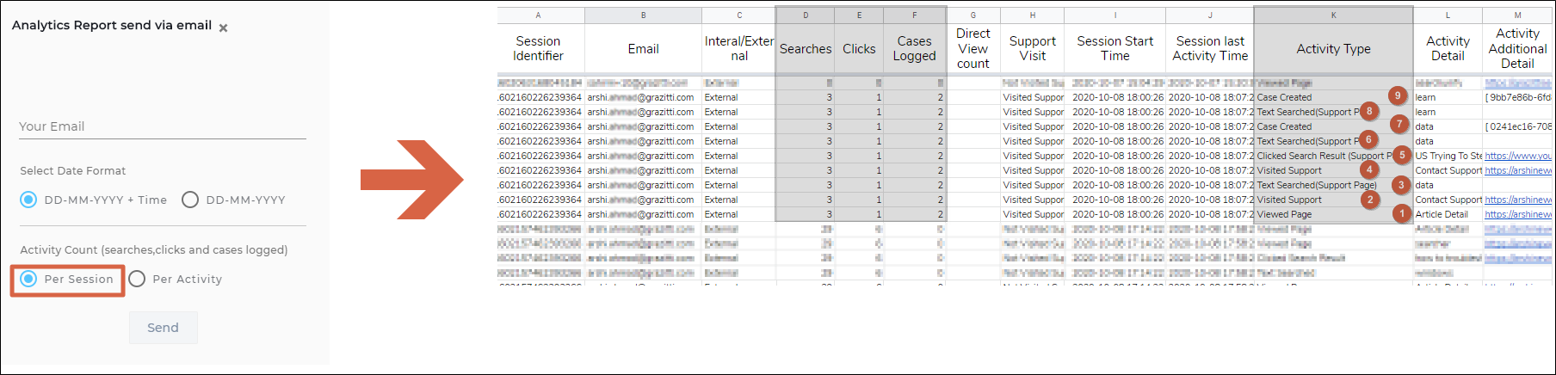Focus the Your Email input field
The width and height of the screenshot is (1556, 375).
click(x=162, y=126)
